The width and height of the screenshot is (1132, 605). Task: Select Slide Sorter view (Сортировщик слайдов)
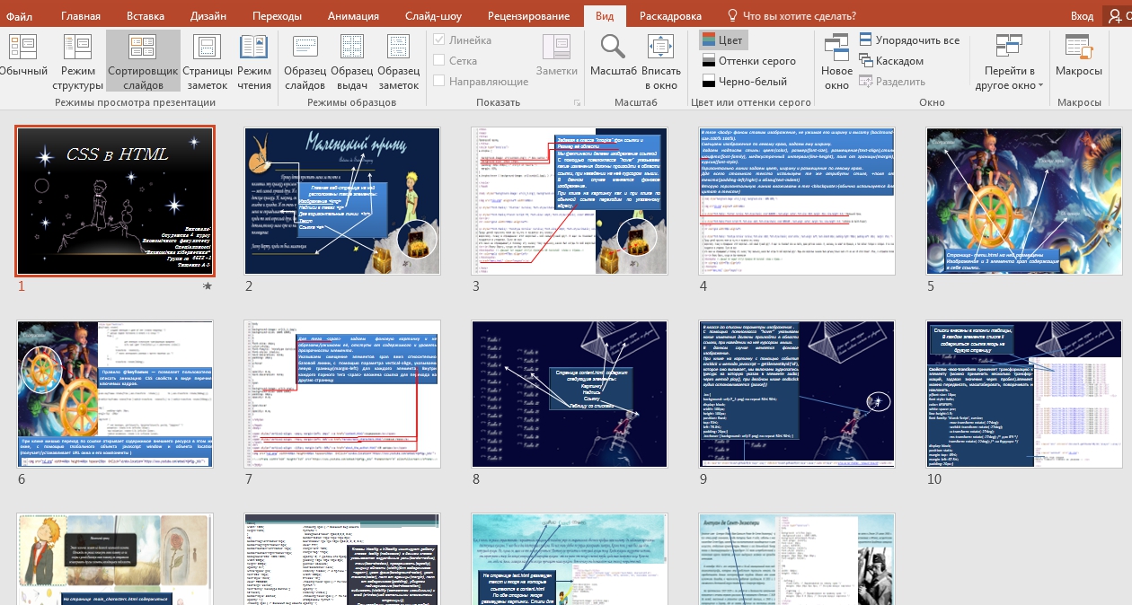pyautogui.click(x=143, y=61)
